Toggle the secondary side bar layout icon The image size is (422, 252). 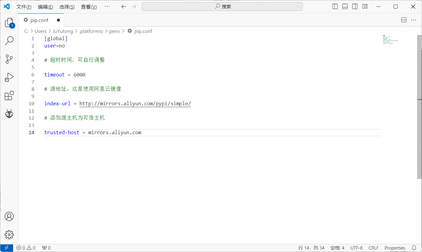[355, 6]
